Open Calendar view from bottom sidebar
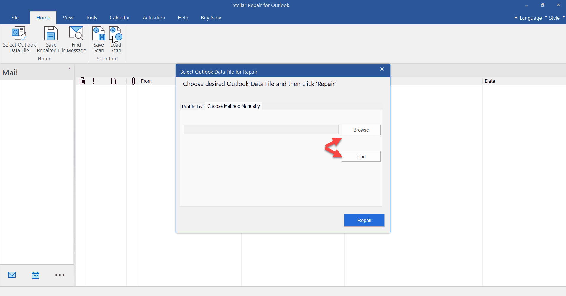The width and height of the screenshot is (566, 296). [x=35, y=275]
